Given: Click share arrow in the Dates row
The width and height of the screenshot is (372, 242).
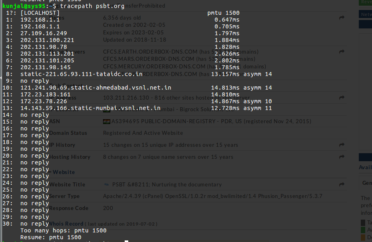Looking at the screenshot, I should point(342,18).
